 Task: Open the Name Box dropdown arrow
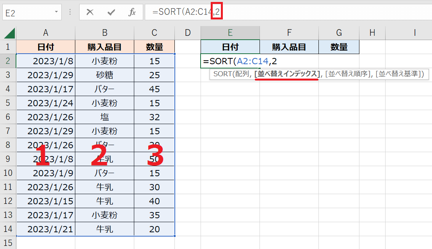[56, 12]
